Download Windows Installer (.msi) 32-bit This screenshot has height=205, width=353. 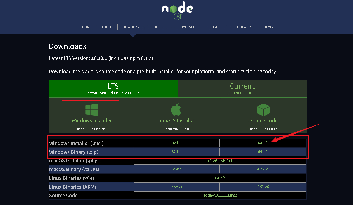177,143
